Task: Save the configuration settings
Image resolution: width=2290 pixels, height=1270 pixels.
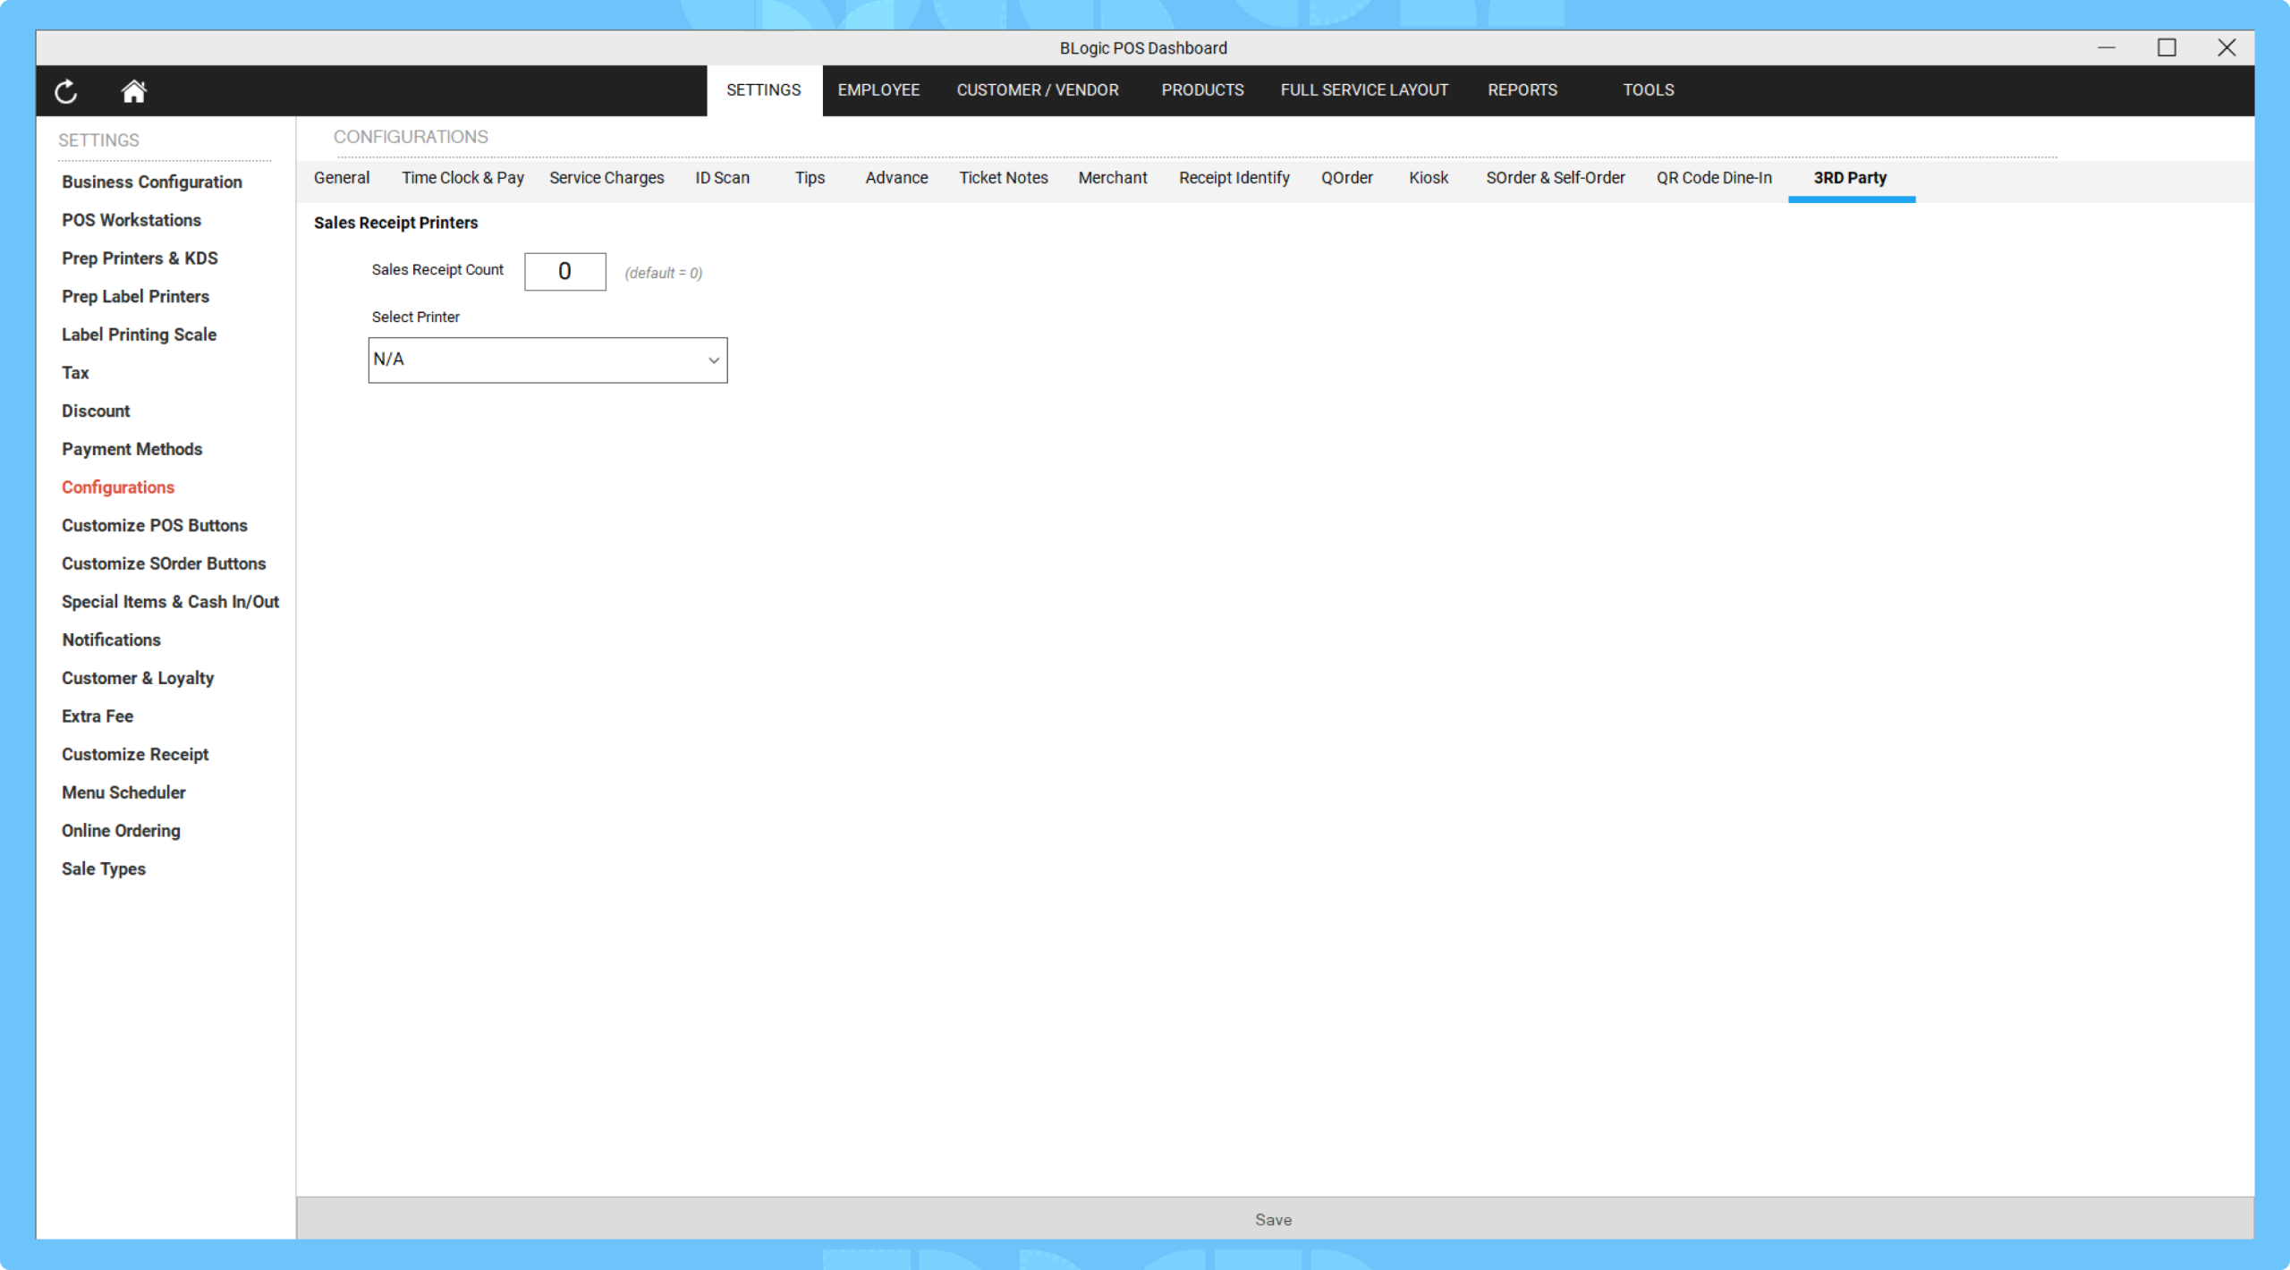Action: 1274,1219
